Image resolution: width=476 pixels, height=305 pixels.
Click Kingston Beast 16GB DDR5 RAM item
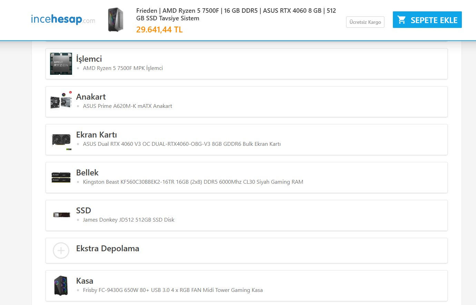click(x=193, y=182)
